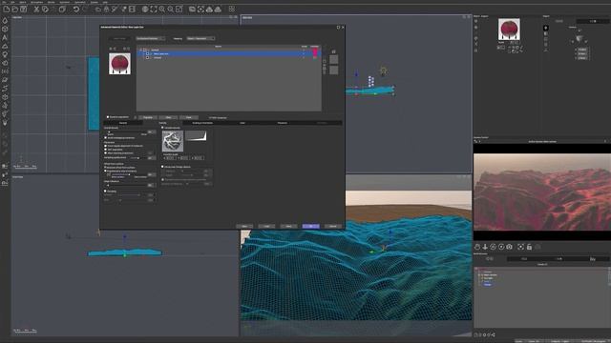Click the Copy toolbar icon

pyautogui.click(x=45, y=9)
